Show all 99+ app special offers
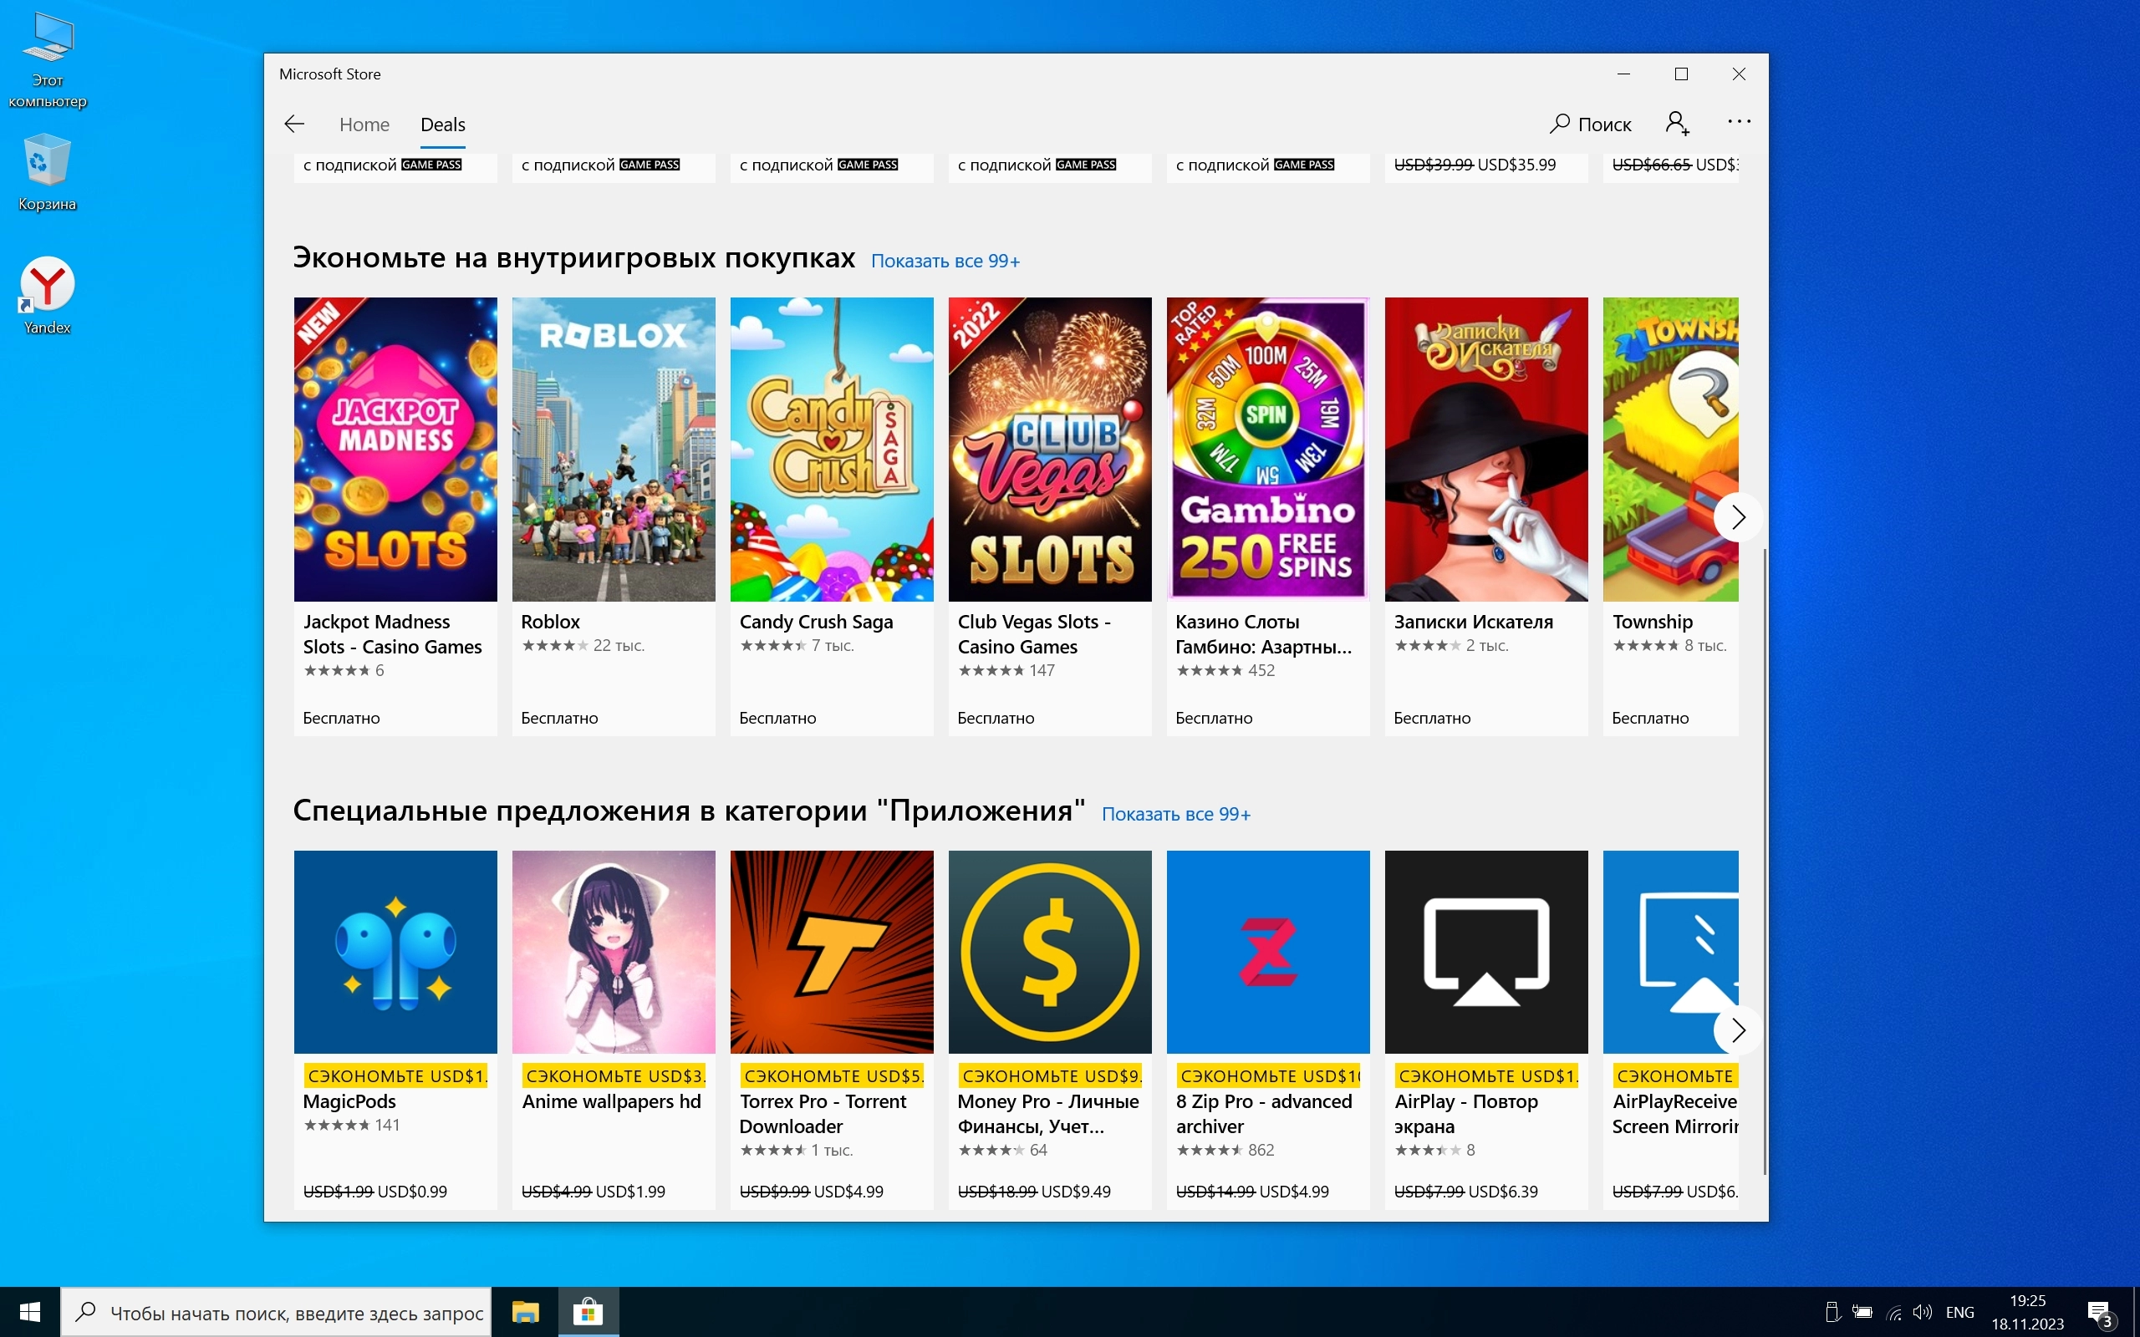 (1175, 815)
